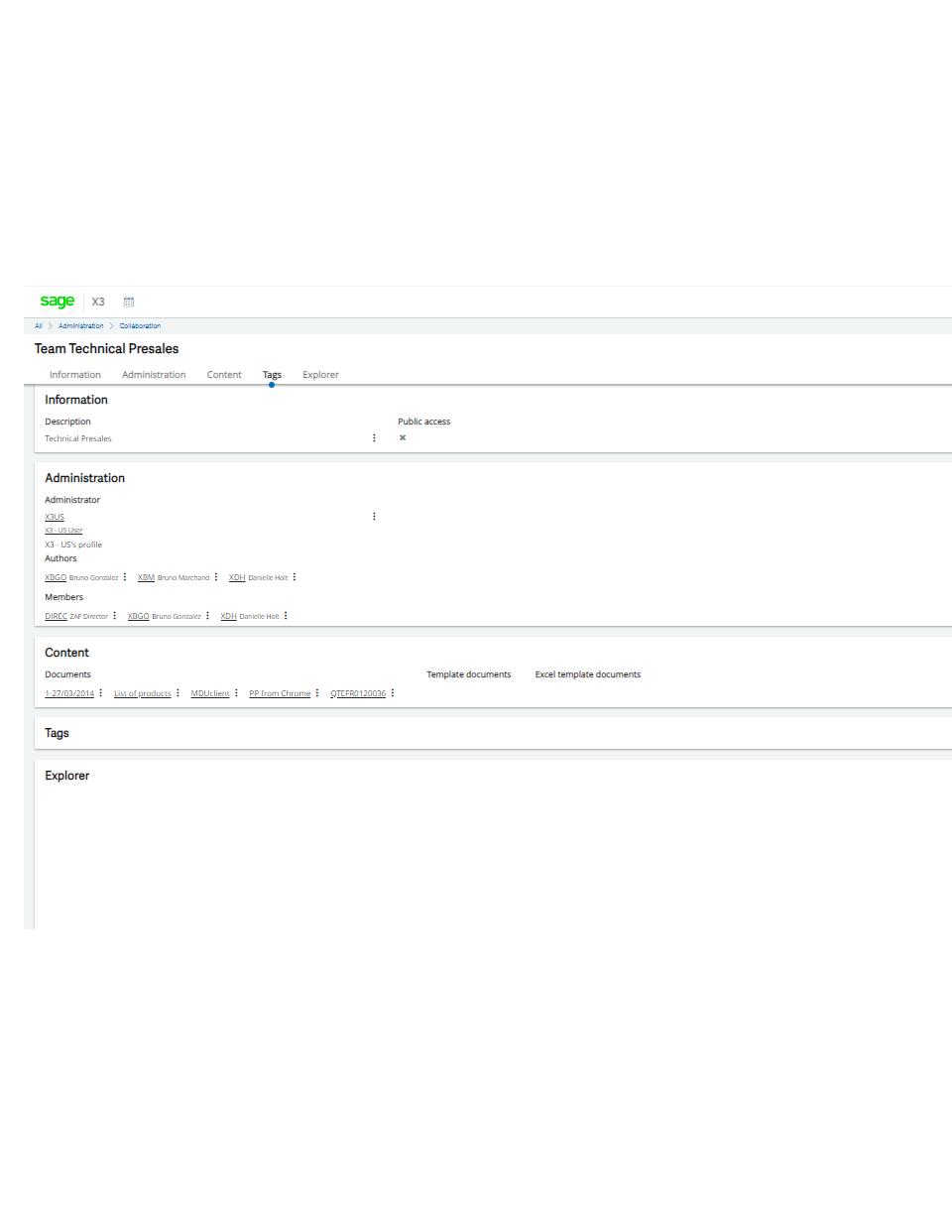Viewport: 952px width, 1214px height.
Task: Toggle the Public access setting off
Action: pos(402,437)
